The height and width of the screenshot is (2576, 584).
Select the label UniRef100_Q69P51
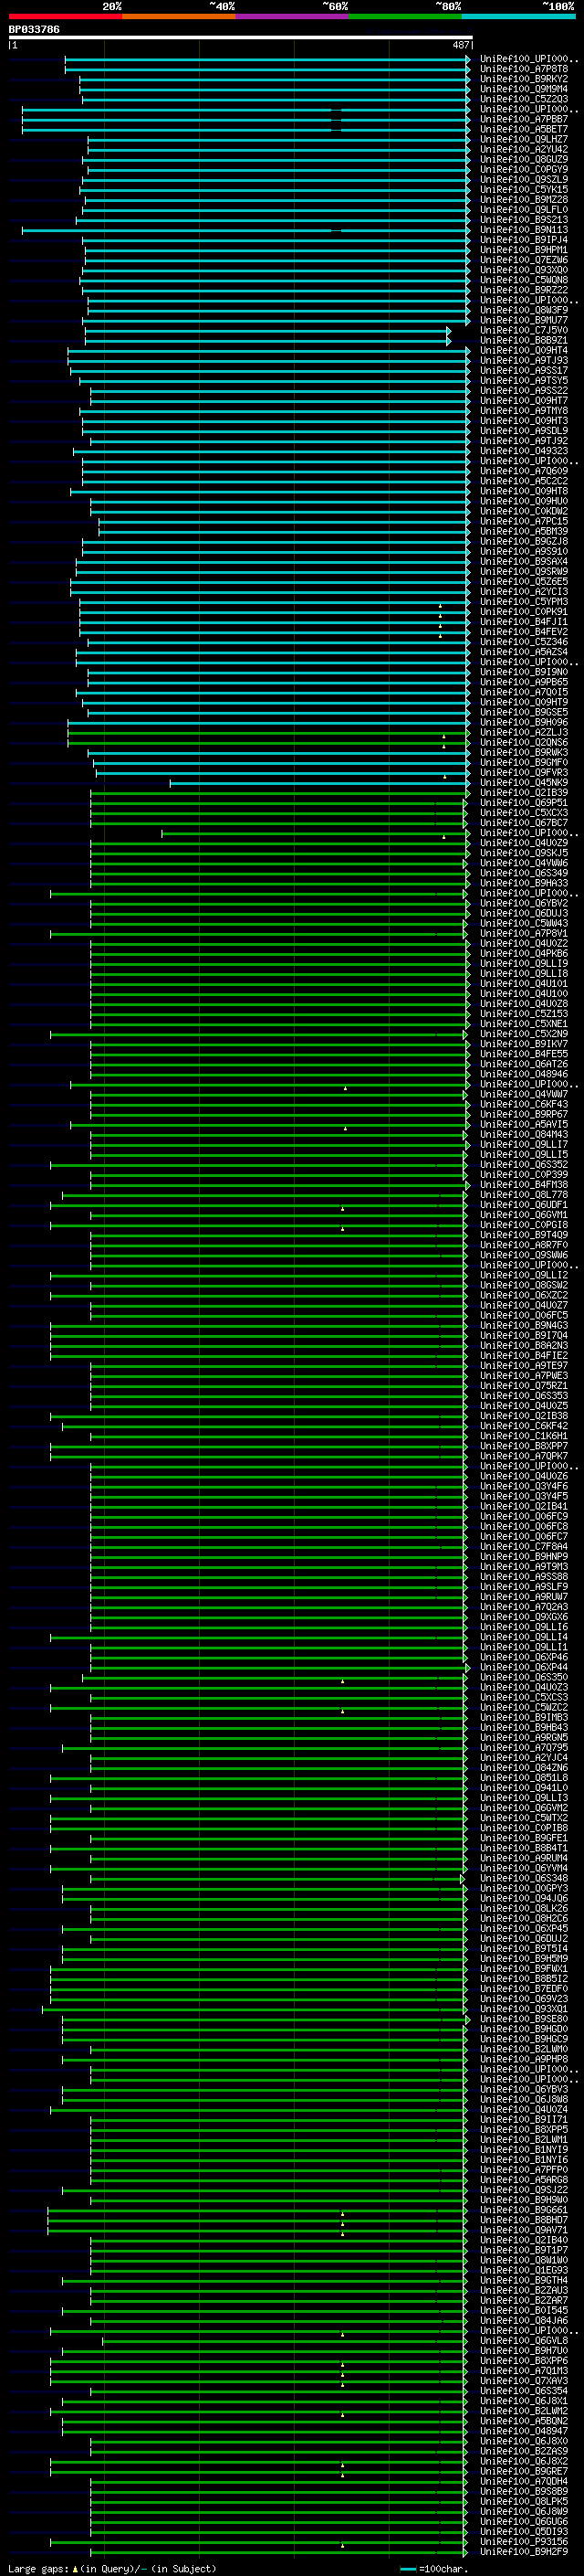524,803
